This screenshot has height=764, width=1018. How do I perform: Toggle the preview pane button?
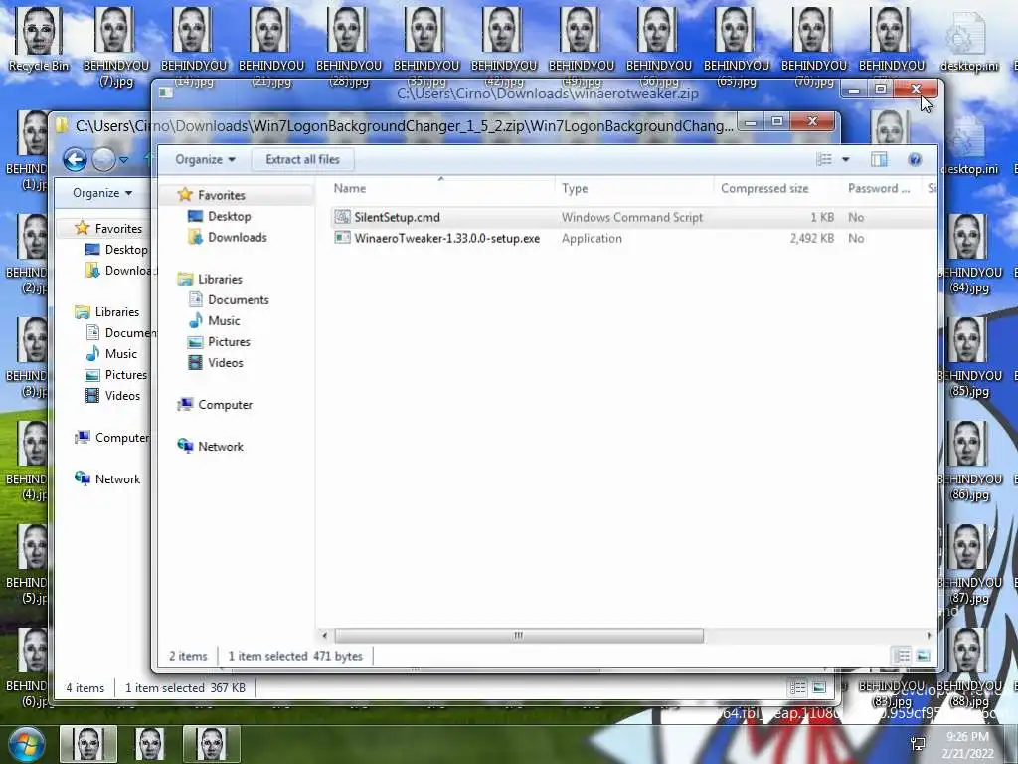879,159
